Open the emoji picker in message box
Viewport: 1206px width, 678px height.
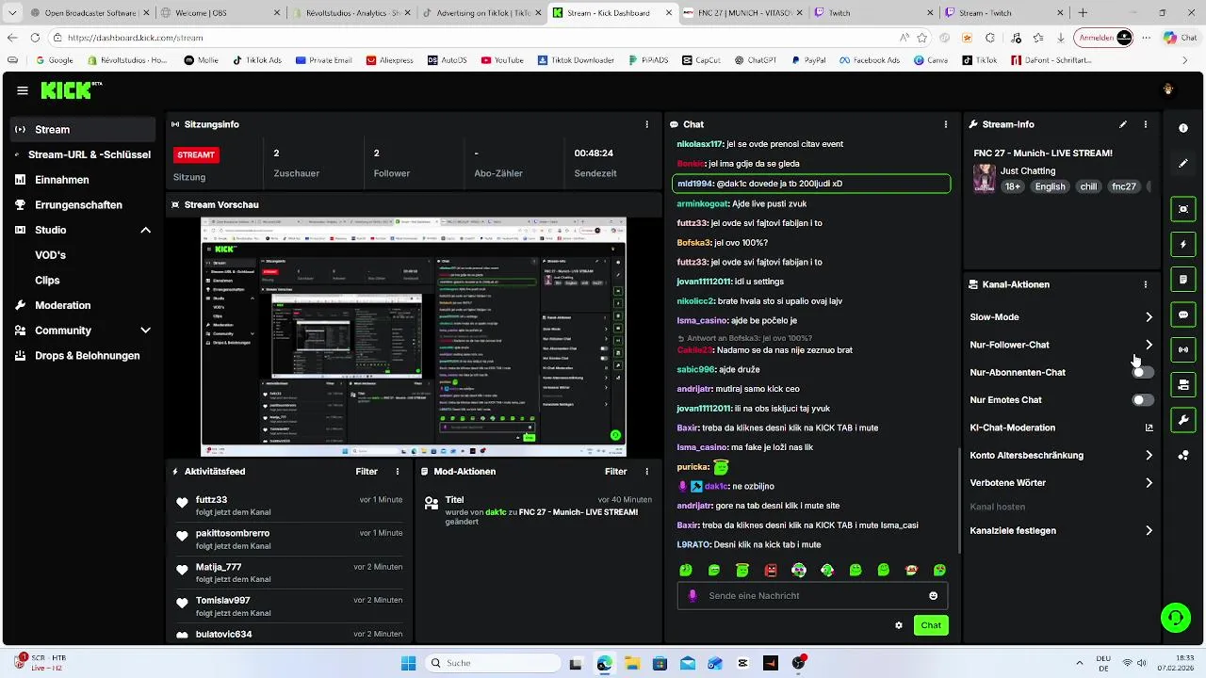(934, 596)
